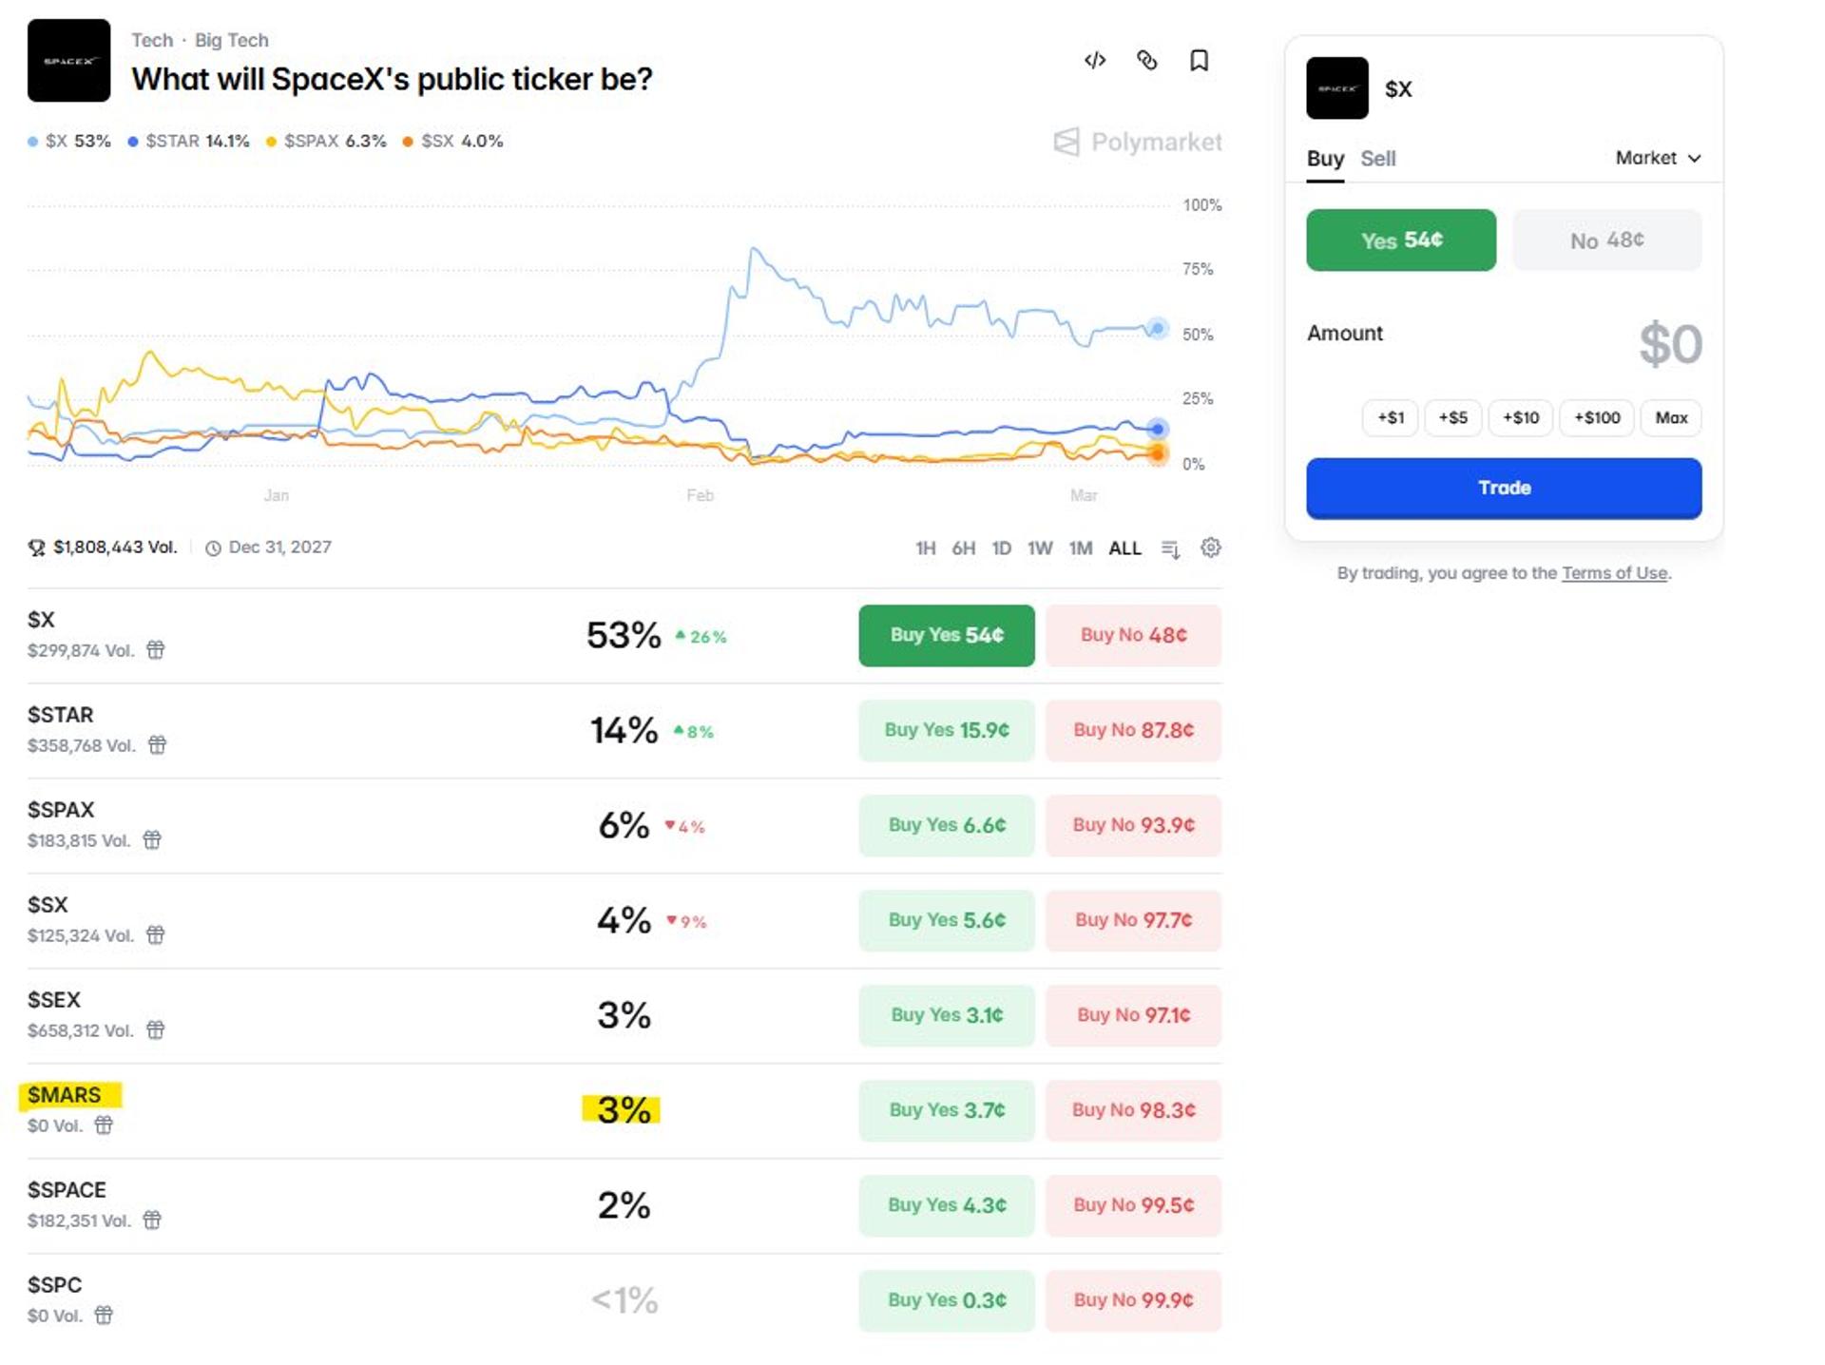
Task: Click the chart sort/filter lines icon
Action: pyautogui.click(x=1171, y=549)
